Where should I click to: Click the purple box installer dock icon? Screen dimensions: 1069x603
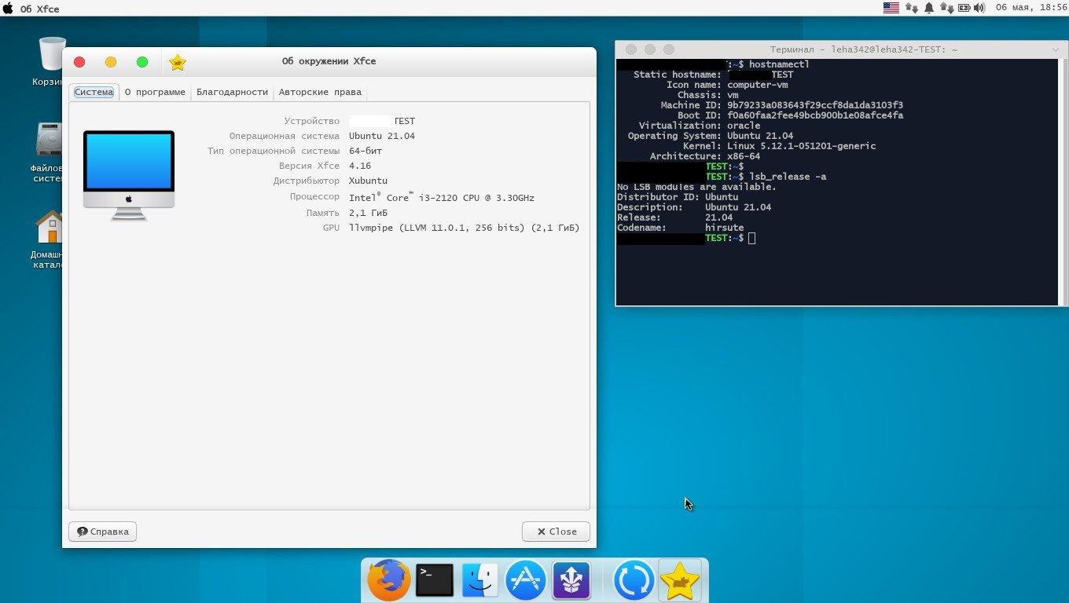click(x=571, y=581)
